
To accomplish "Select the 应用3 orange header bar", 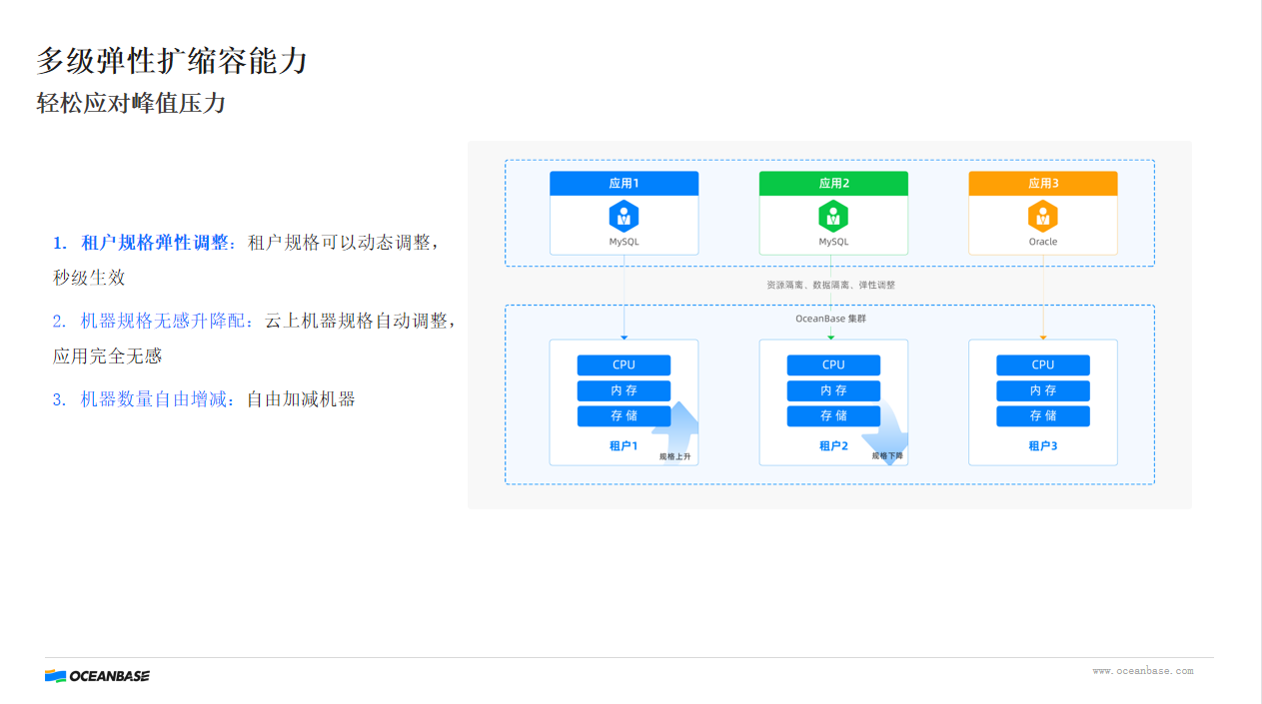I will click(x=1043, y=183).
